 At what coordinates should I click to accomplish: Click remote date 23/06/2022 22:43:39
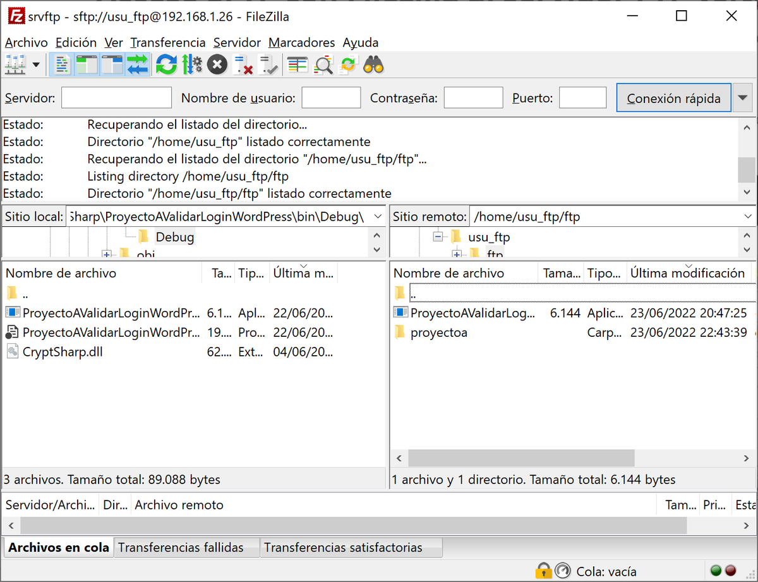tap(689, 332)
